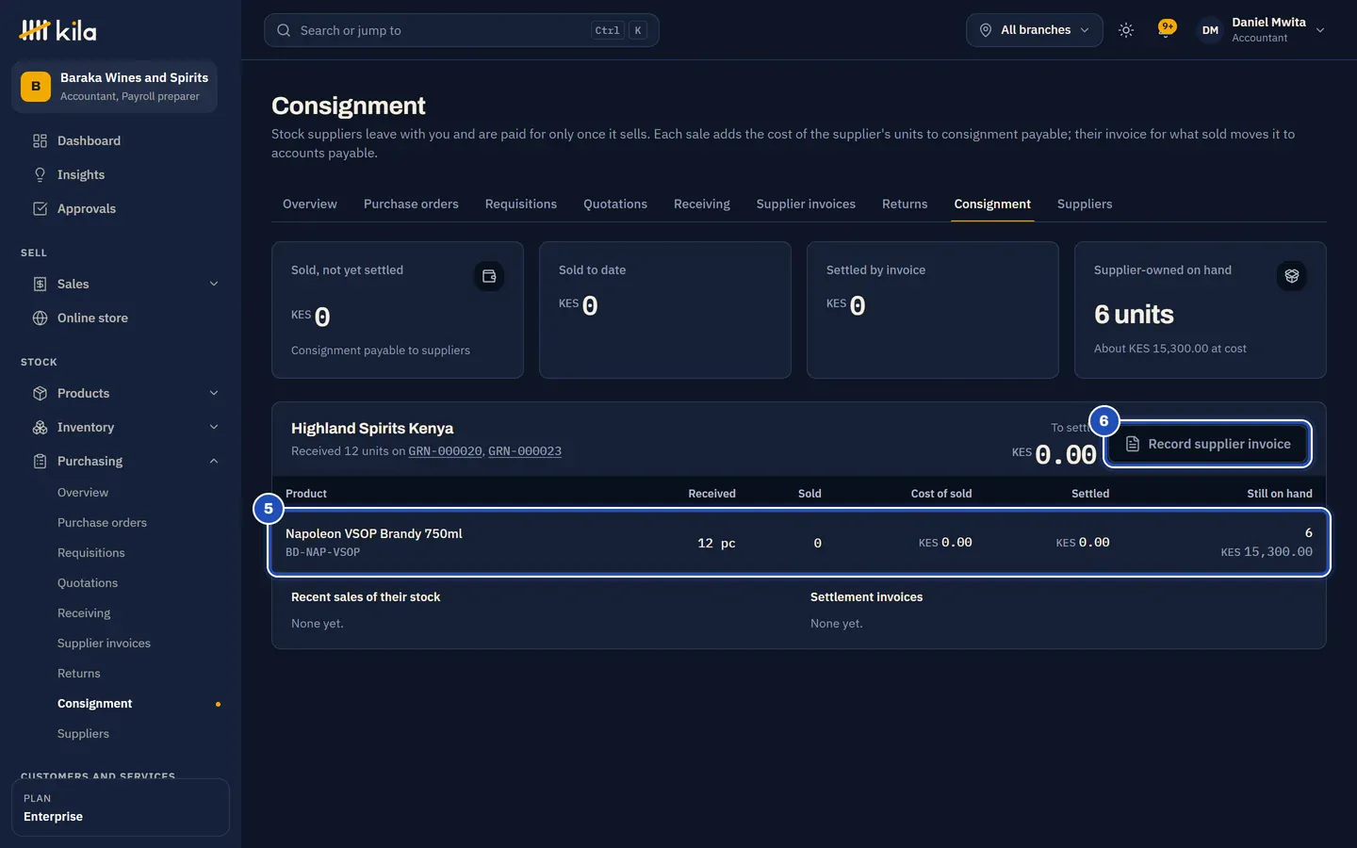Image resolution: width=1357 pixels, height=848 pixels.
Task: Switch to the Supplier invoices tab
Action: (806, 204)
